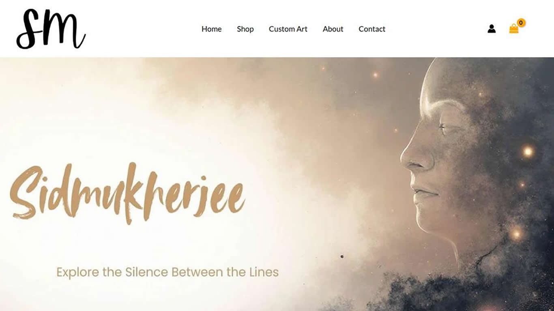Click the Sidmukherjee brush-script heading
The height and width of the screenshot is (311, 554).
pos(128,193)
